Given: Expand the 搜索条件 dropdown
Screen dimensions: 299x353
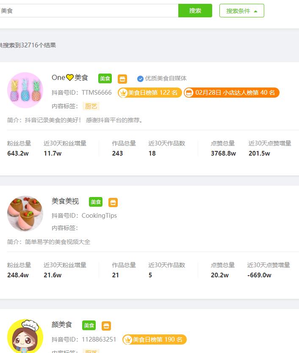Looking at the screenshot, I should tap(242, 11).
